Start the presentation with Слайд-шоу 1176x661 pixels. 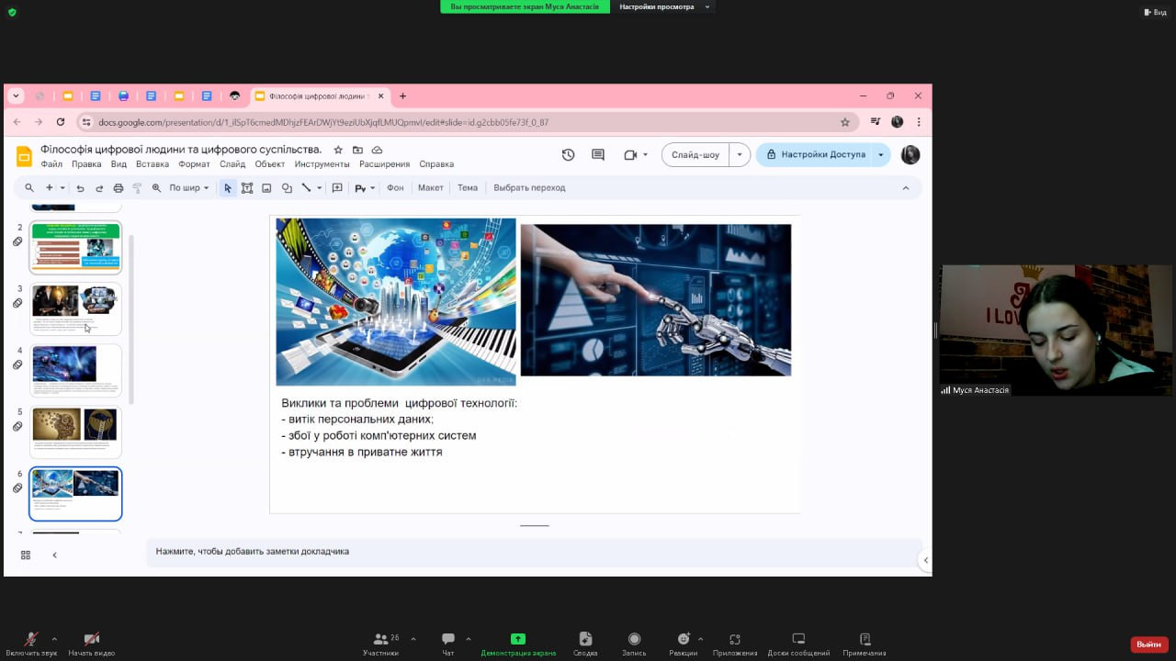click(x=695, y=155)
